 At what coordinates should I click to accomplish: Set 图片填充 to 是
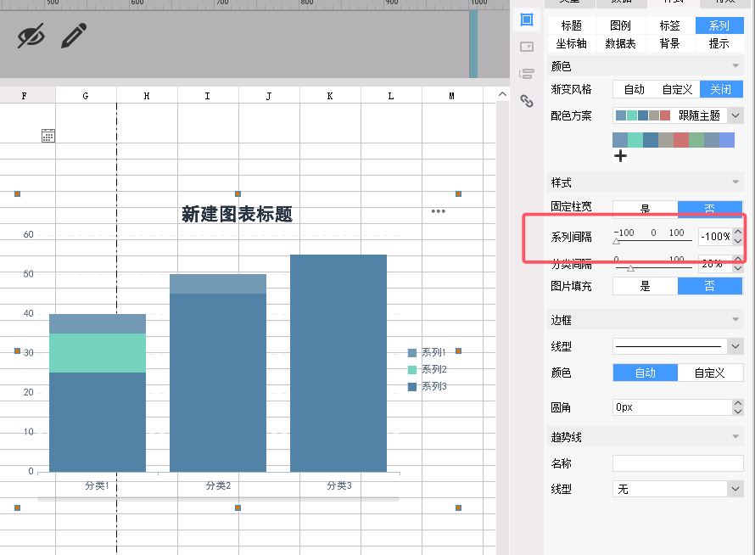coord(646,286)
